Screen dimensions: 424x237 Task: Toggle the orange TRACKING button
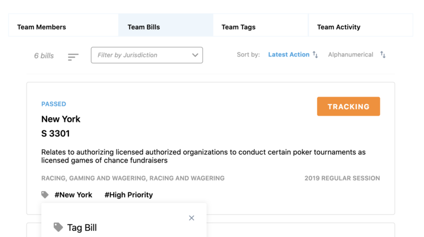point(348,107)
